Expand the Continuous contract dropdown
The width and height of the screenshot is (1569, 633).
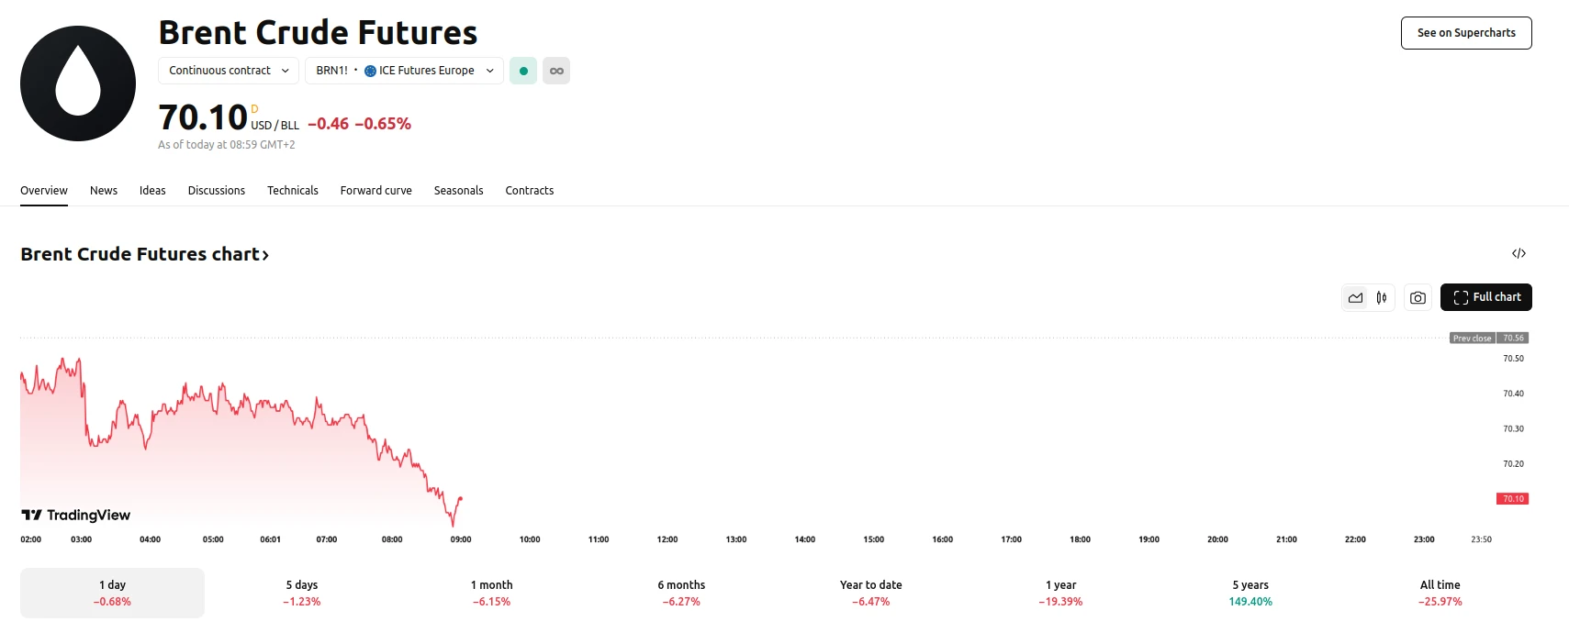coord(229,71)
